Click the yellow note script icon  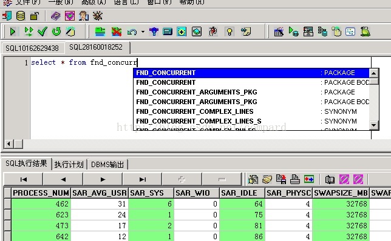pyautogui.click(x=246, y=32)
